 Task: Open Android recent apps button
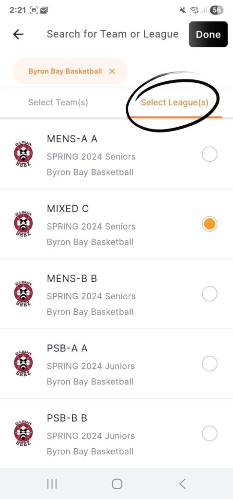(x=52, y=484)
